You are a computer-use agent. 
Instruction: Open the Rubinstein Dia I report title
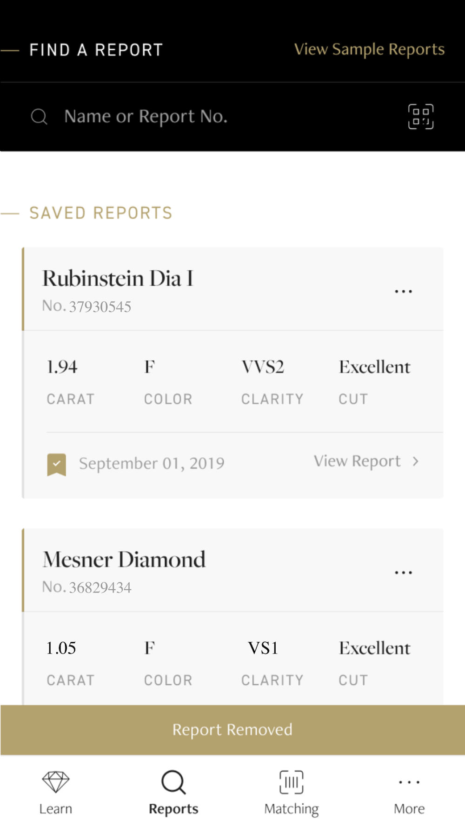(x=118, y=279)
